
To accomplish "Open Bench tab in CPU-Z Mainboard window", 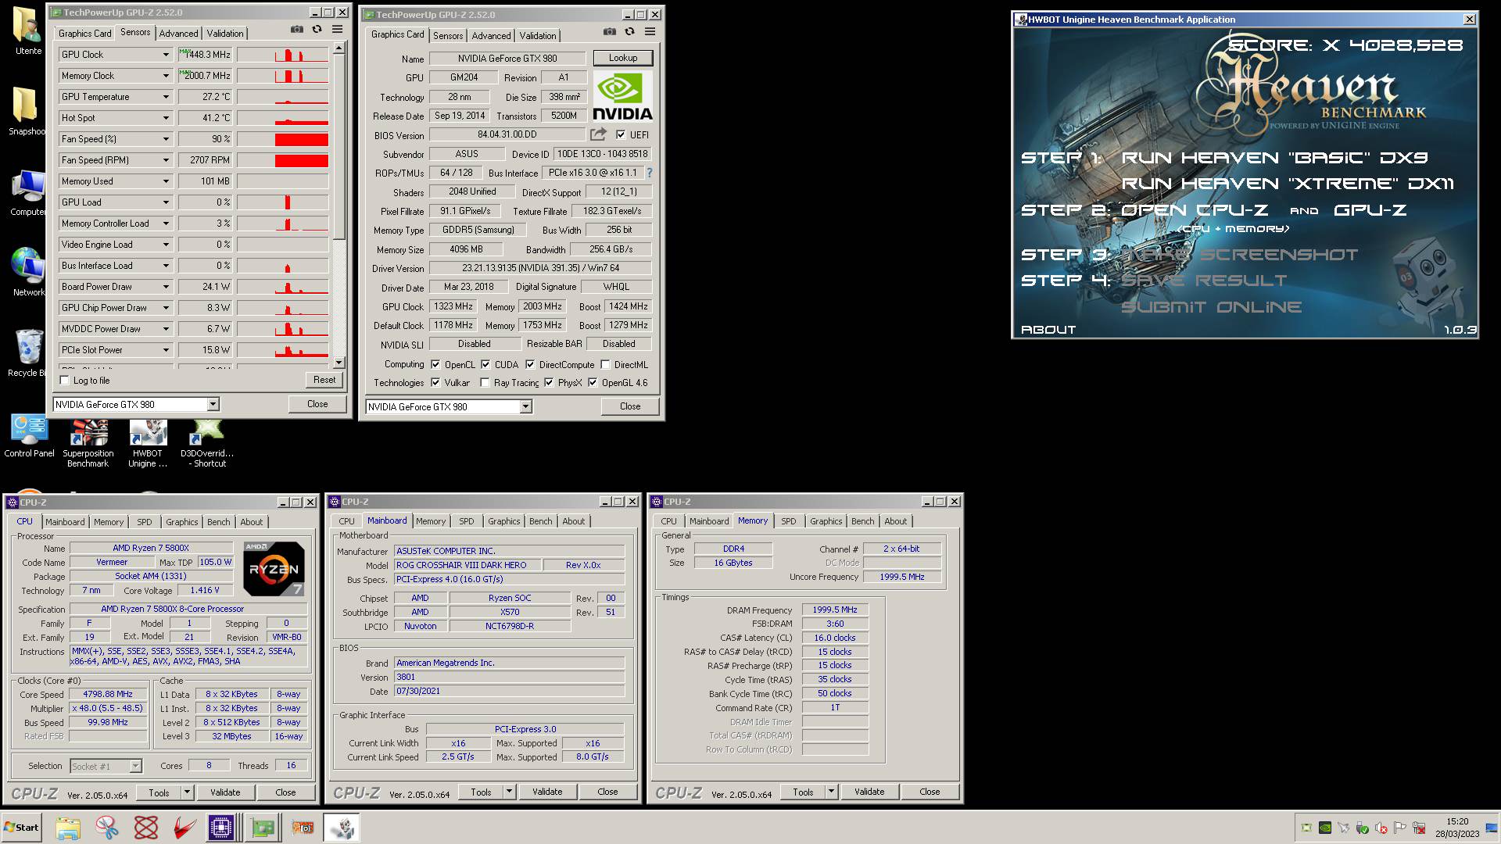I will (x=540, y=521).
